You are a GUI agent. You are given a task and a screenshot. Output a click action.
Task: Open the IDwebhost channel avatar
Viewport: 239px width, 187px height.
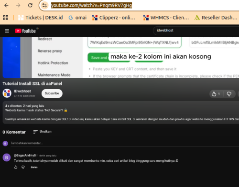7,93
